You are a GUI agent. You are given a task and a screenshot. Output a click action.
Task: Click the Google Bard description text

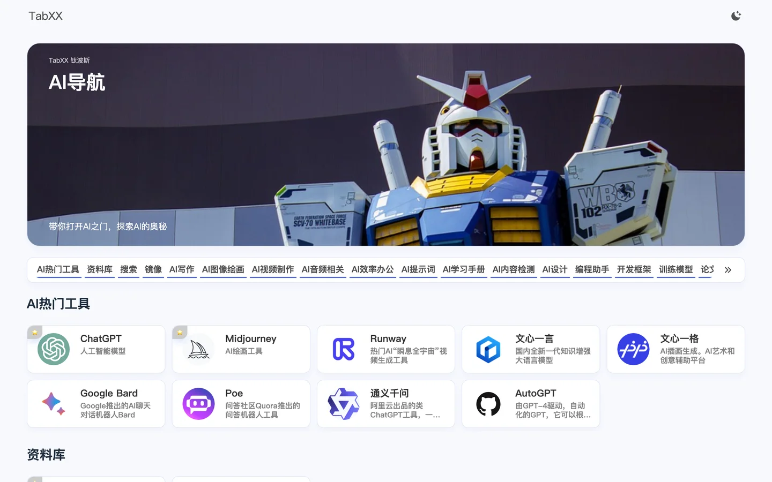point(115,410)
